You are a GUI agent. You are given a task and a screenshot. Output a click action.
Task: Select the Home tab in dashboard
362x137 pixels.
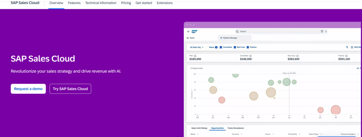[191, 38]
